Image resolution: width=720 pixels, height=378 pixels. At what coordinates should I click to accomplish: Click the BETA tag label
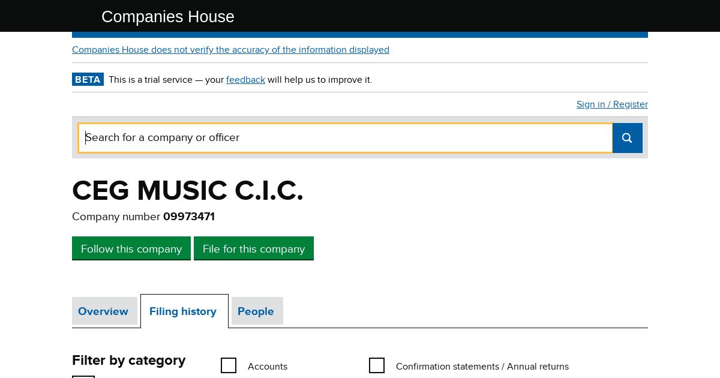tap(88, 80)
